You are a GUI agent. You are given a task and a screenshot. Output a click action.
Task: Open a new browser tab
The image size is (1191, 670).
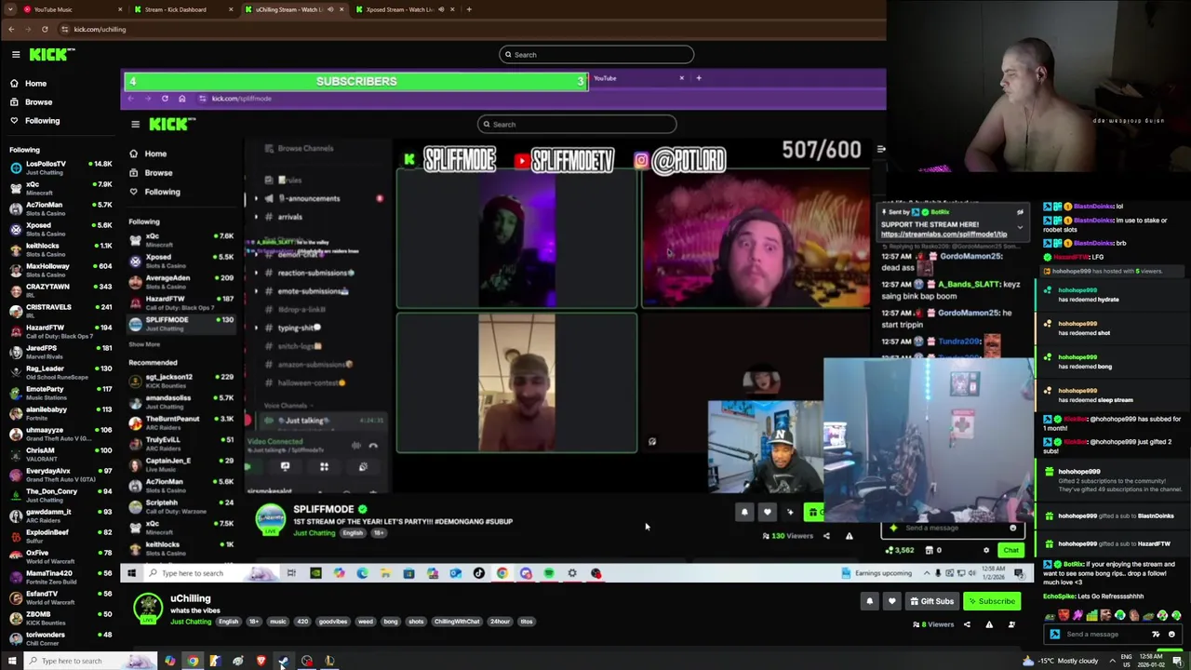tap(469, 9)
